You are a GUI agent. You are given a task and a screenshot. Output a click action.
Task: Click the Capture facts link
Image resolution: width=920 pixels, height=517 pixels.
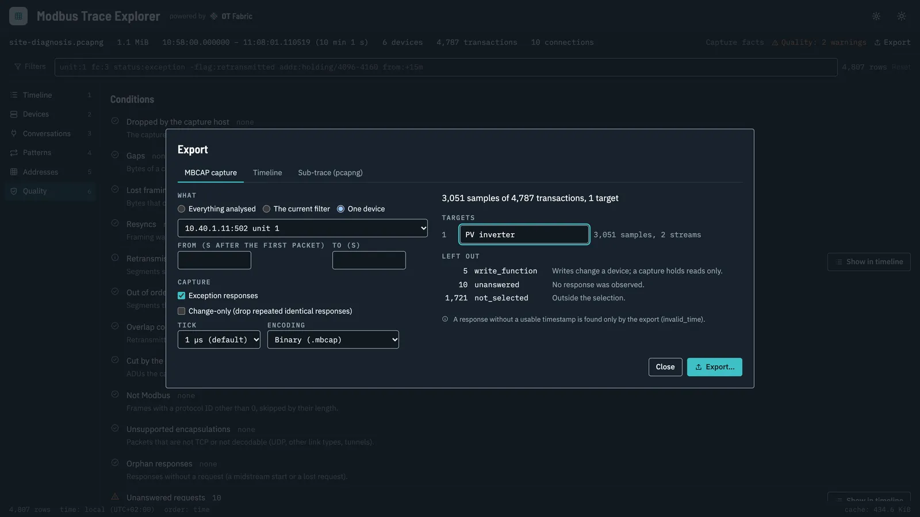point(735,43)
